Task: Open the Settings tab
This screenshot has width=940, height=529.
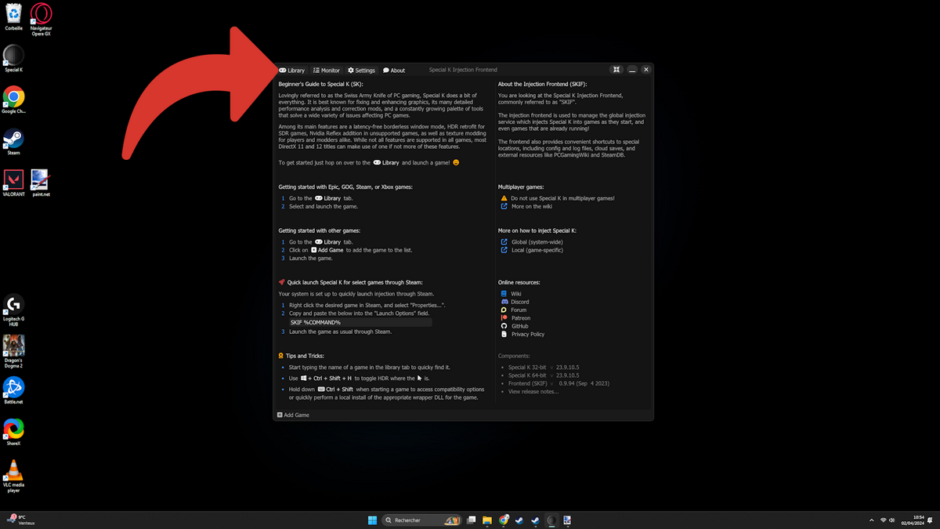Action: pos(361,71)
